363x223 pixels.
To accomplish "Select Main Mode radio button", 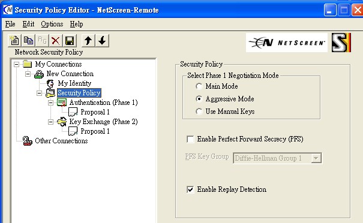I will coord(199,86).
